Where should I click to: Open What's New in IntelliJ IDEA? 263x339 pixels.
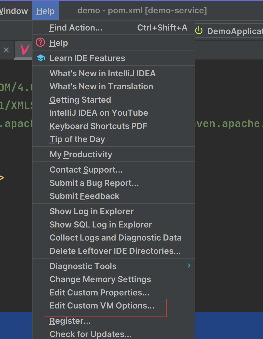(x=103, y=74)
